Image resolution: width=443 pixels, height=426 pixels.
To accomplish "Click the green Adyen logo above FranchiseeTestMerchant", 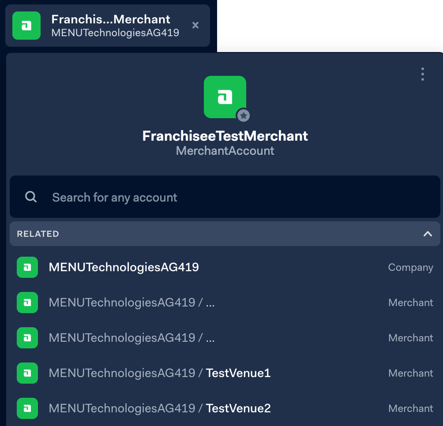I will 225,96.
